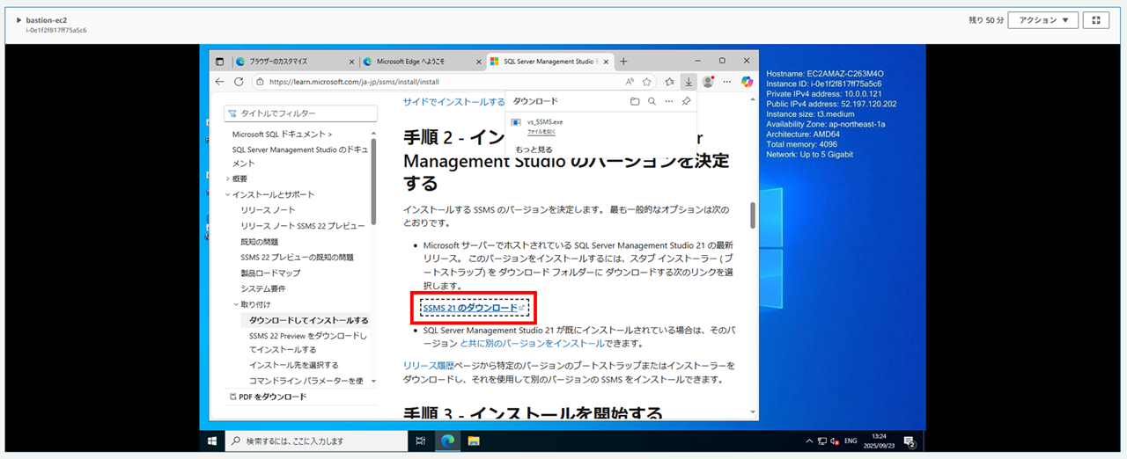Open the Windows Start menu
Screen dimensions: 1127x459
pos(211,441)
